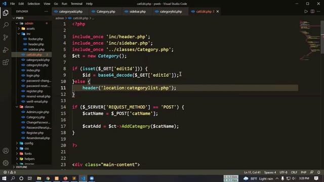Image resolution: width=324 pixels, height=182 pixels.
Task: Run the PHP file with play icon
Action: pyautogui.click(x=306, y=12)
